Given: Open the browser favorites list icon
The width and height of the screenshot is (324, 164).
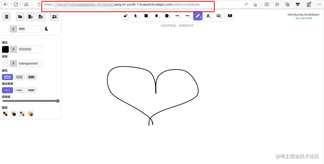Looking at the screenshot, I should click(277, 4).
